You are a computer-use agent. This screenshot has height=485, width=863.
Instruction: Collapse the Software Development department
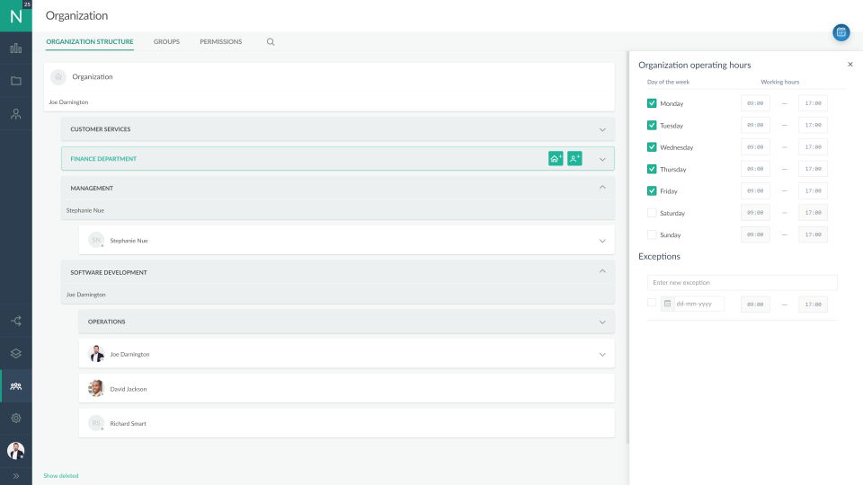click(x=602, y=271)
